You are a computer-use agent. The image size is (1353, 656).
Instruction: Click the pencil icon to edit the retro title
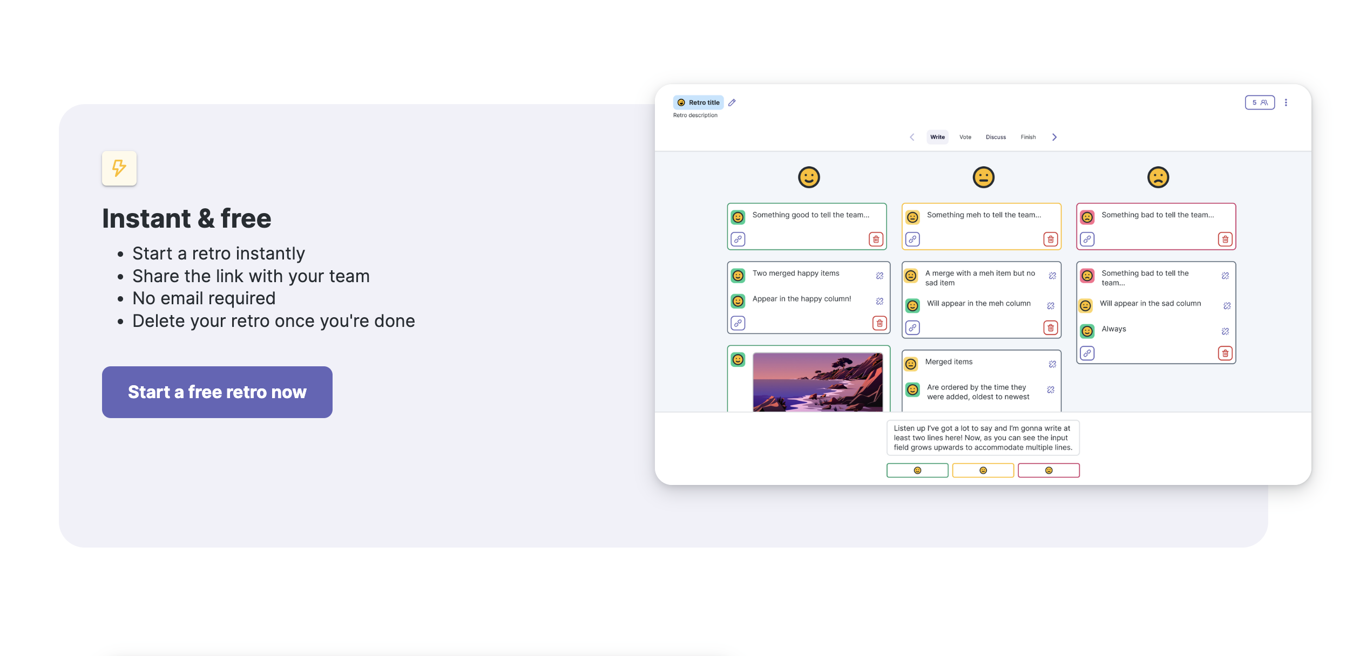coord(732,102)
